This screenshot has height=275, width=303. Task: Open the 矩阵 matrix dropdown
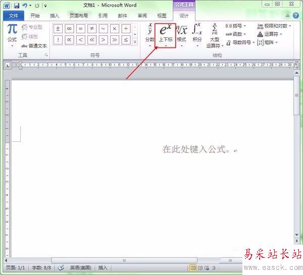(268, 42)
